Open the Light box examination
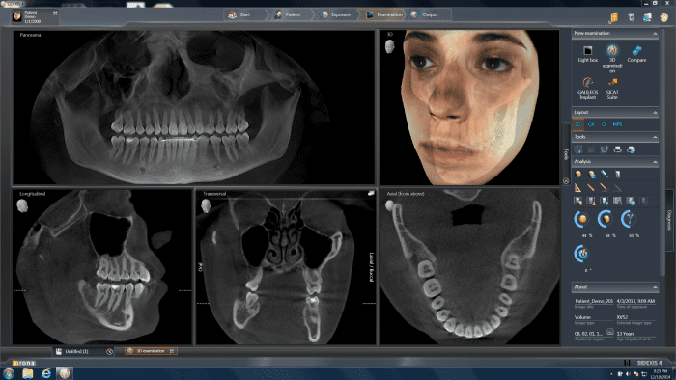676x380 pixels. (x=587, y=54)
